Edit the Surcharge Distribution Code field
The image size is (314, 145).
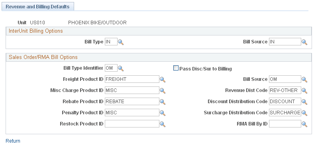click(x=285, y=113)
